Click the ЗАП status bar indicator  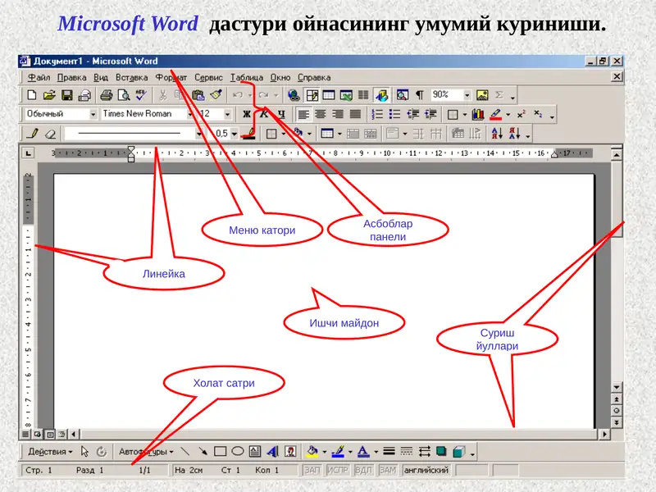(x=312, y=470)
